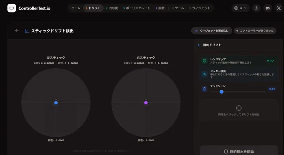Open the Discord icon link
Image resolution: width=284 pixels, height=155 pixels.
(x=268, y=8)
